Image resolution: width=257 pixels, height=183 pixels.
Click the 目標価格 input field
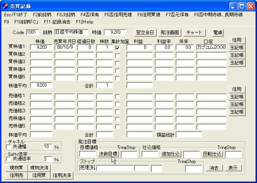88,154
